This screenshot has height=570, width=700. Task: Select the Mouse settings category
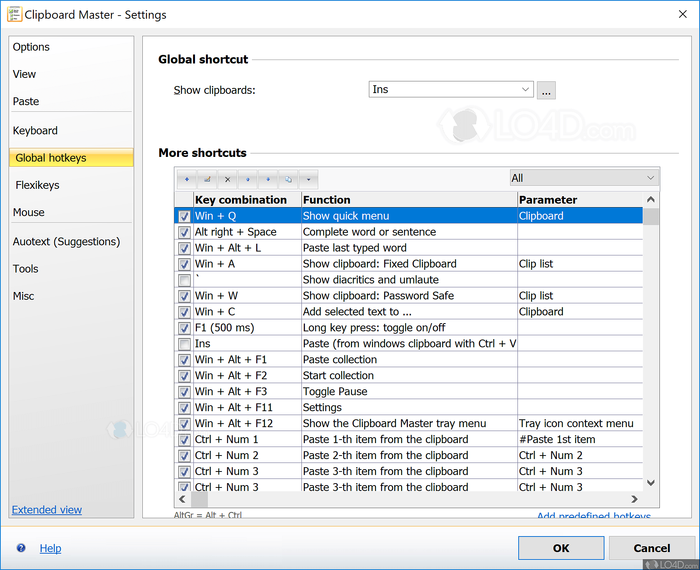[x=28, y=212]
